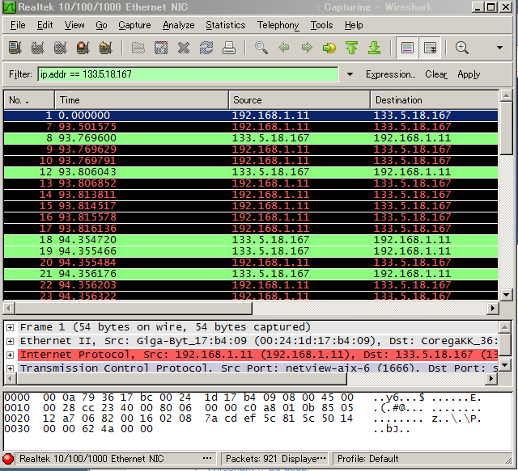Click packet list horizontal scroll right arrow
Image resolution: width=518 pixels, height=471 pixels.
(x=493, y=309)
